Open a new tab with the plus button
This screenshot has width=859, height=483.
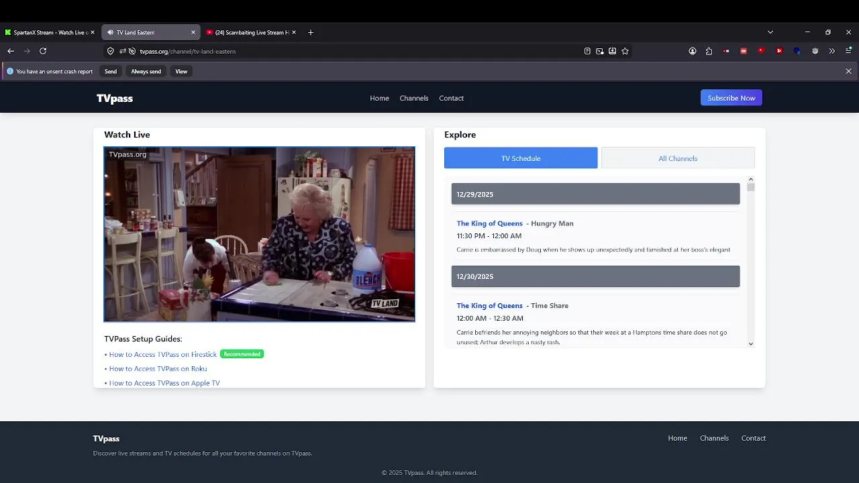tap(310, 32)
